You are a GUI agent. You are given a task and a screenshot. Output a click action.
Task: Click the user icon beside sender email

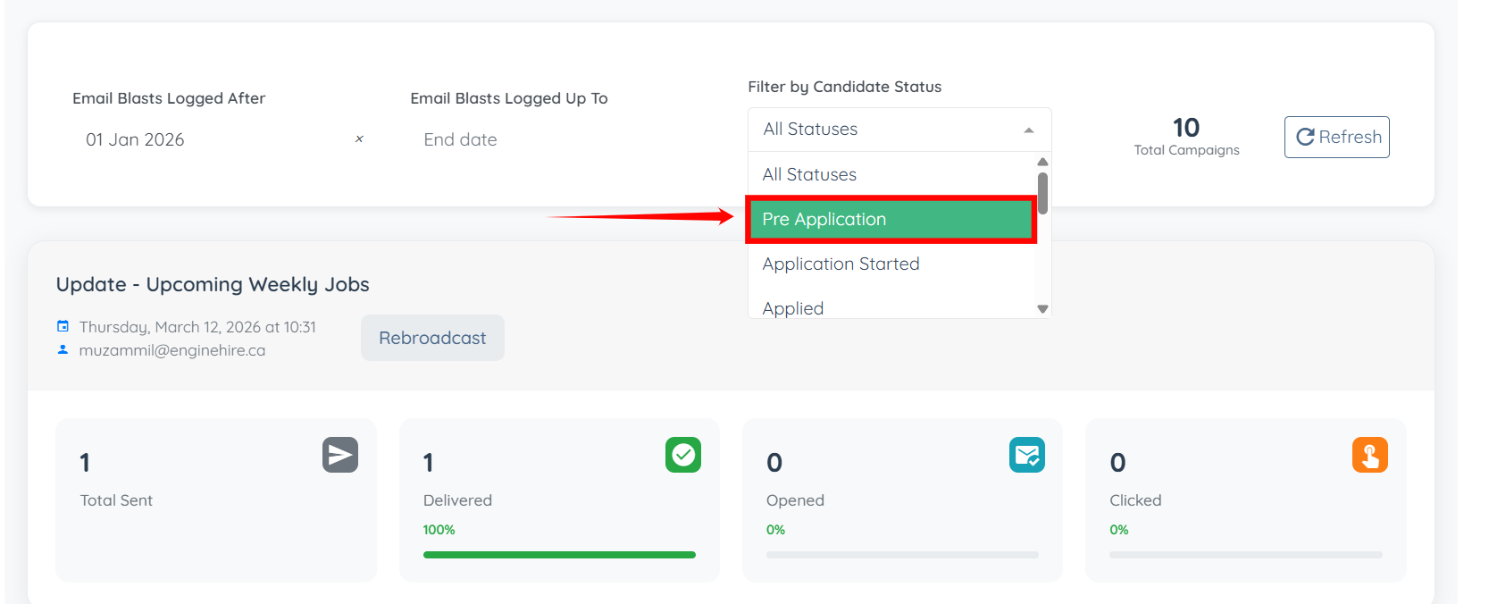click(63, 349)
